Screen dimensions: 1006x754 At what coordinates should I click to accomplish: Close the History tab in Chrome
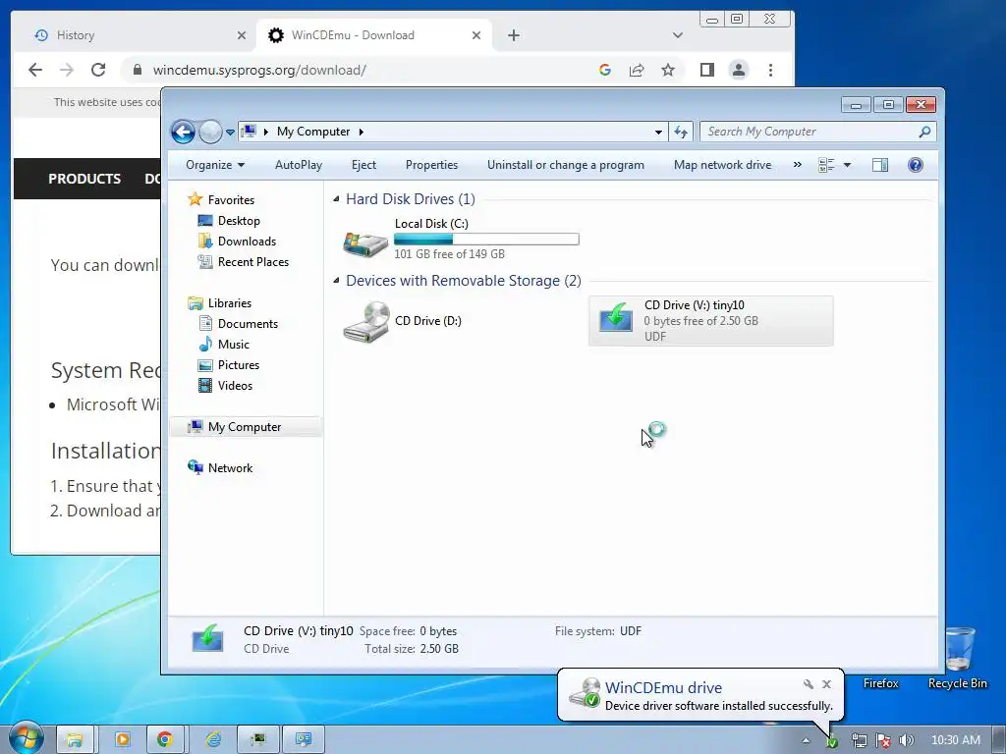click(x=242, y=35)
